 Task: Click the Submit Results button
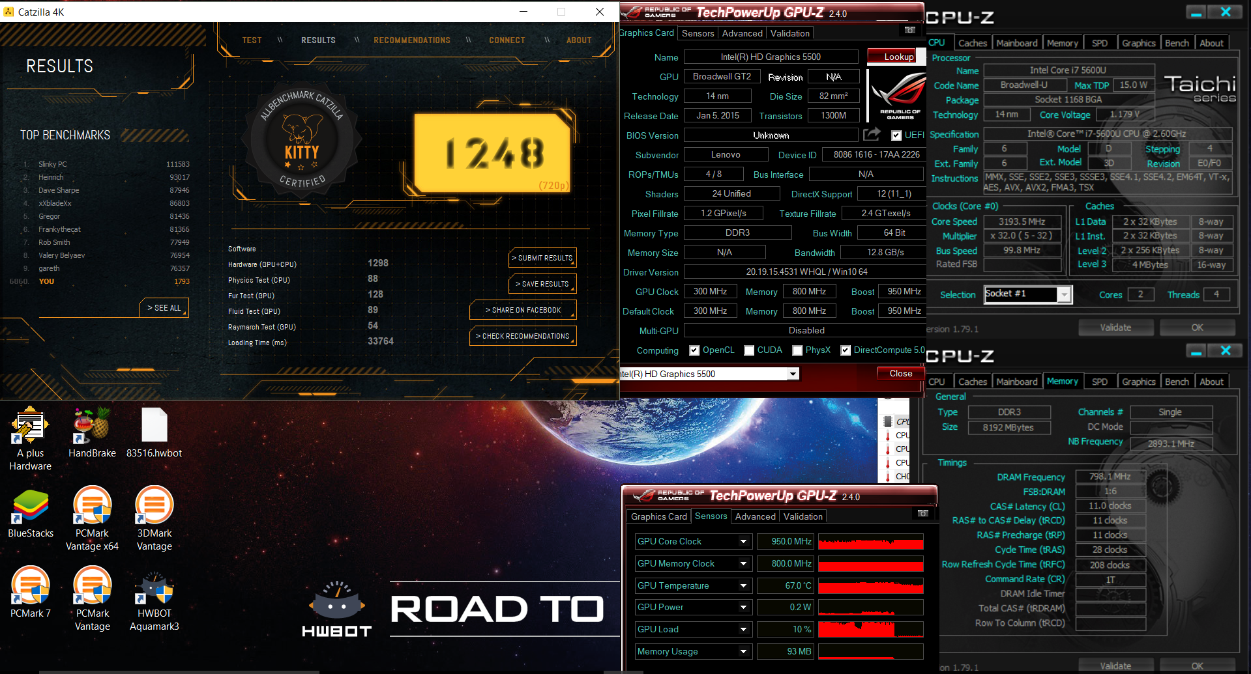pos(542,258)
